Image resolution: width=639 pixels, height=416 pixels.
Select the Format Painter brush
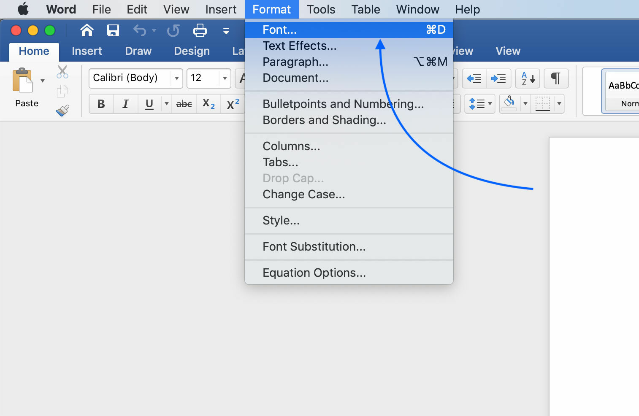click(x=62, y=110)
